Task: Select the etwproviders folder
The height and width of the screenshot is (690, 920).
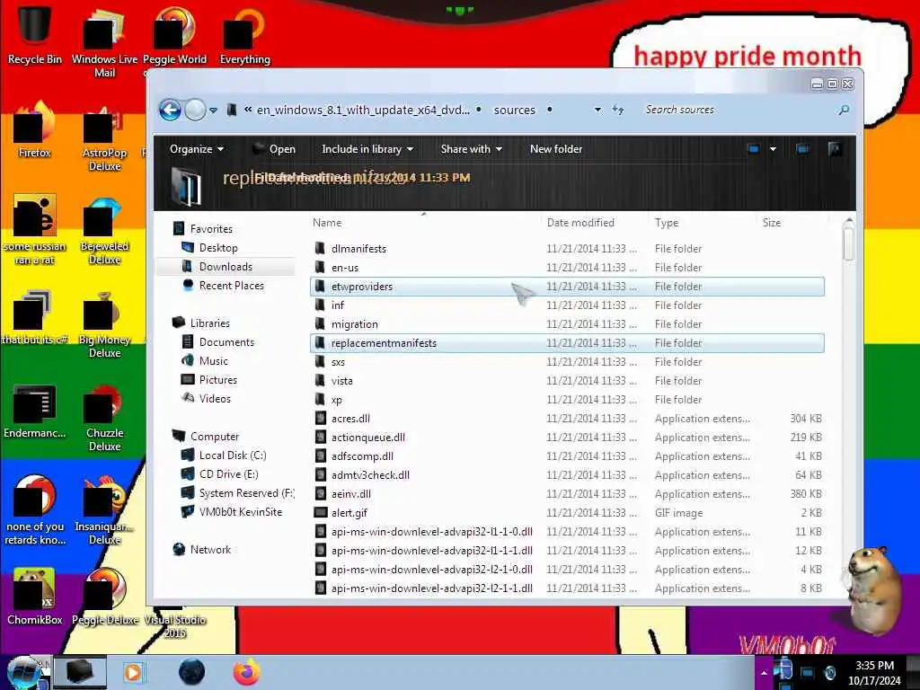Action: (x=567, y=287)
